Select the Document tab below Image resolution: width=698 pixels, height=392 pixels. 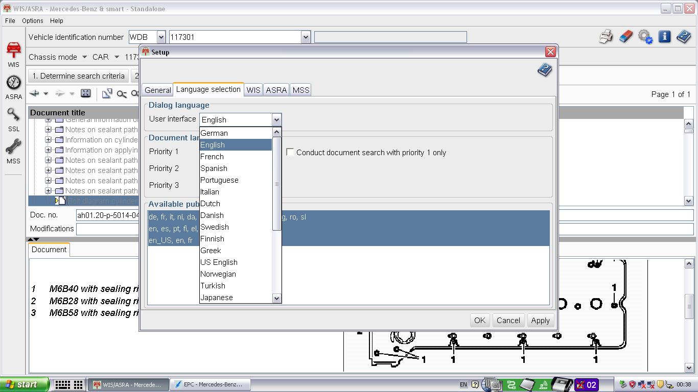49,250
